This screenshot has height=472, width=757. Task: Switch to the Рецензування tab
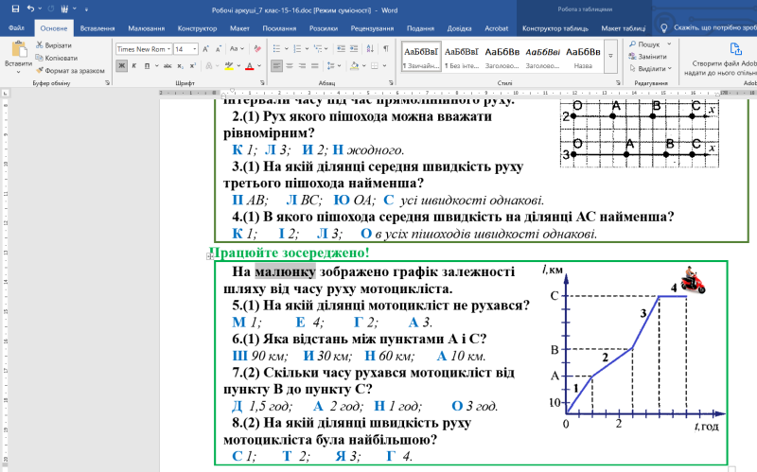tap(372, 28)
